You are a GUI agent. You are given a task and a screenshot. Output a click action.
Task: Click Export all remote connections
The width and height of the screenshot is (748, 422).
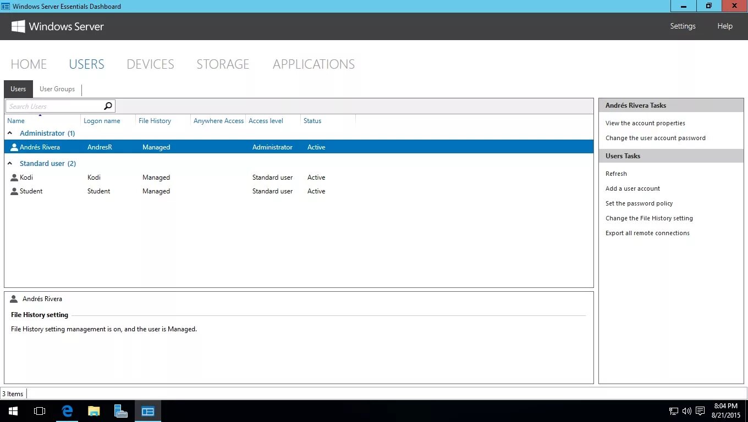tap(647, 233)
